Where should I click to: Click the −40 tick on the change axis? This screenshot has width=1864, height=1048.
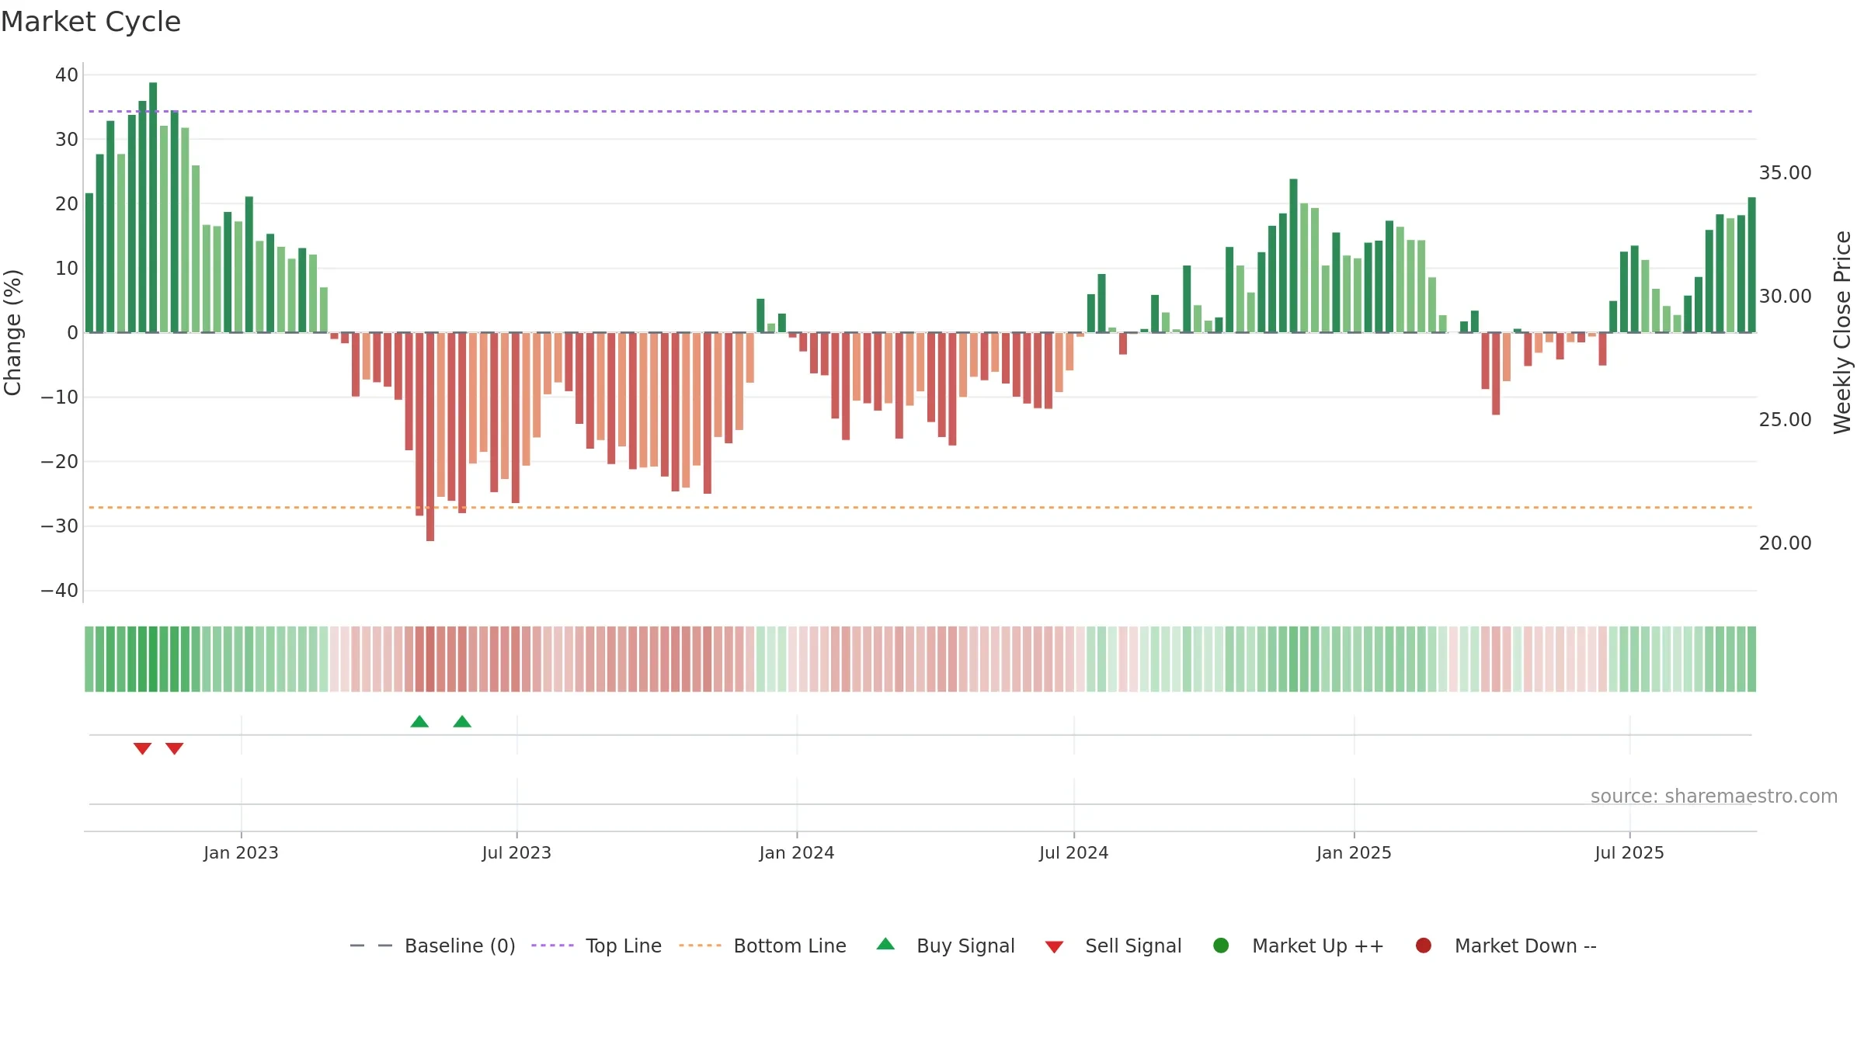[x=60, y=591]
